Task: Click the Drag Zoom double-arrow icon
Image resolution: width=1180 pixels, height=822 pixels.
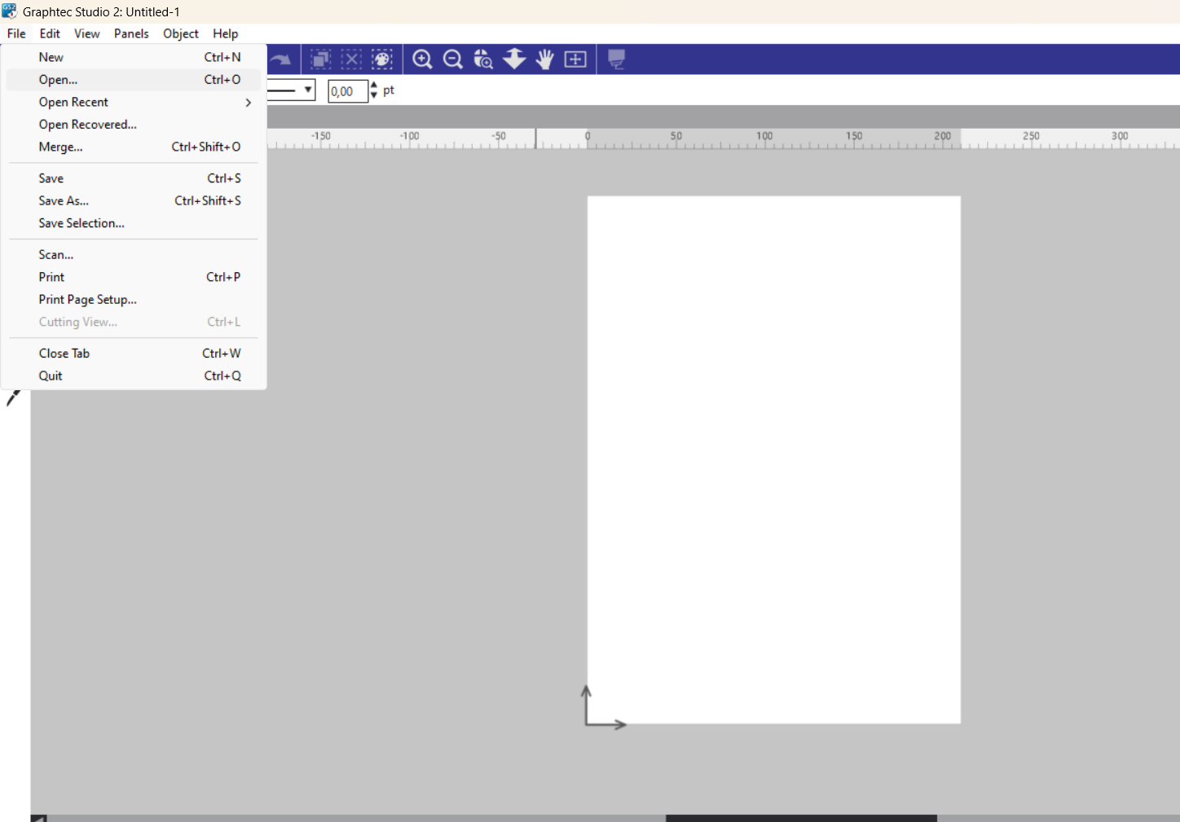Action: [514, 59]
